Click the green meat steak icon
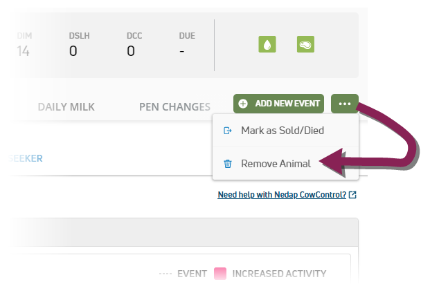Image resolution: width=448 pixels, height=293 pixels. (305, 45)
